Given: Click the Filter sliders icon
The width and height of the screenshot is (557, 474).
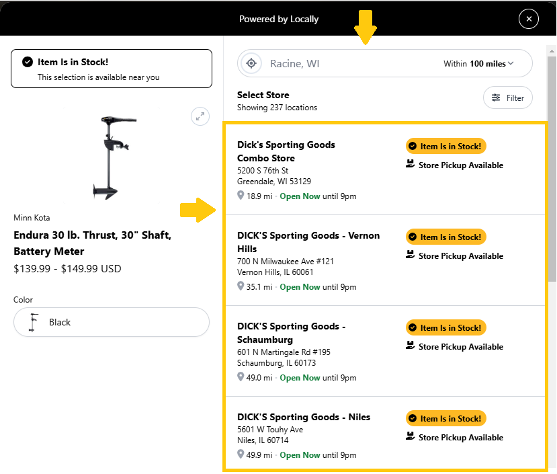Looking at the screenshot, I should pos(496,97).
